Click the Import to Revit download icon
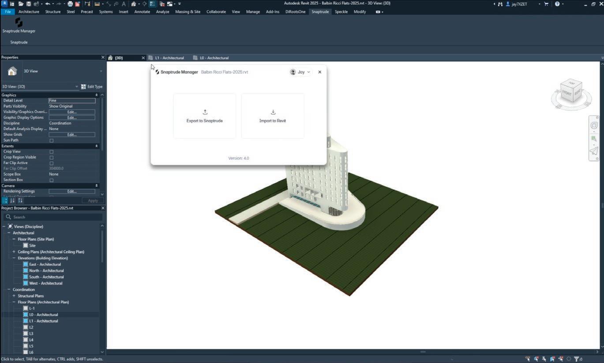 click(x=273, y=112)
